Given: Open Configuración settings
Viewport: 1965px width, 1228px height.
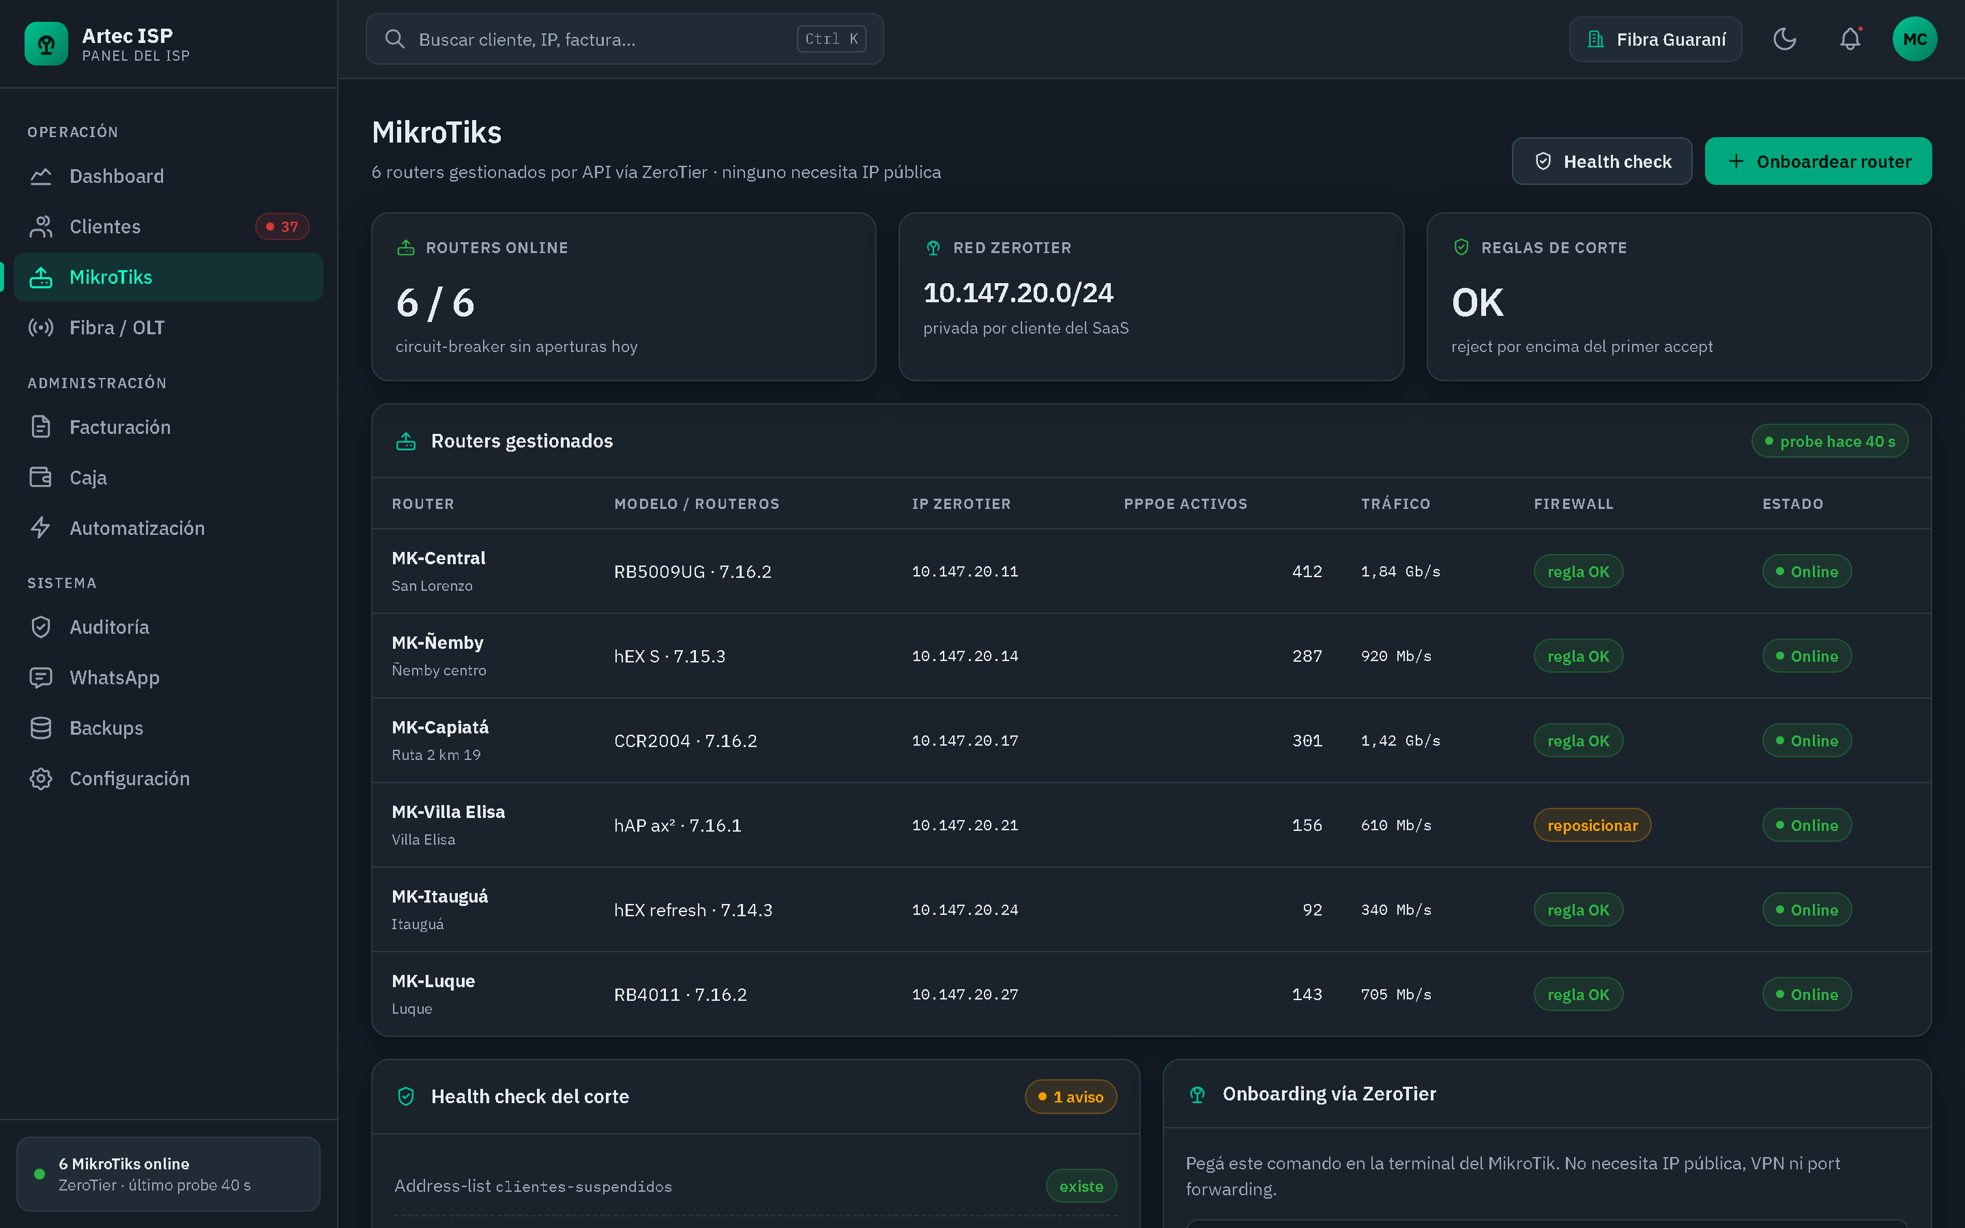Looking at the screenshot, I should point(169,778).
